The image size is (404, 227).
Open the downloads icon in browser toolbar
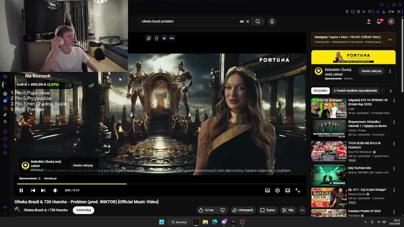pos(383,12)
